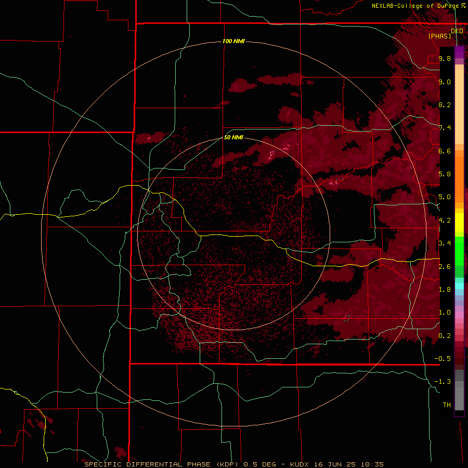The width and height of the screenshot is (468, 468).
Task: Click the TH legend label
Action: click(x=447, y=405)
